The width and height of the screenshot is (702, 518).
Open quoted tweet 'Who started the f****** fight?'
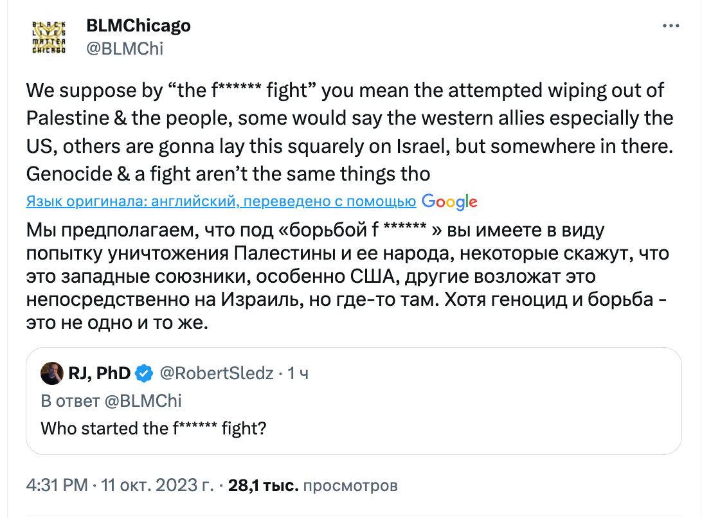(154, 428)
